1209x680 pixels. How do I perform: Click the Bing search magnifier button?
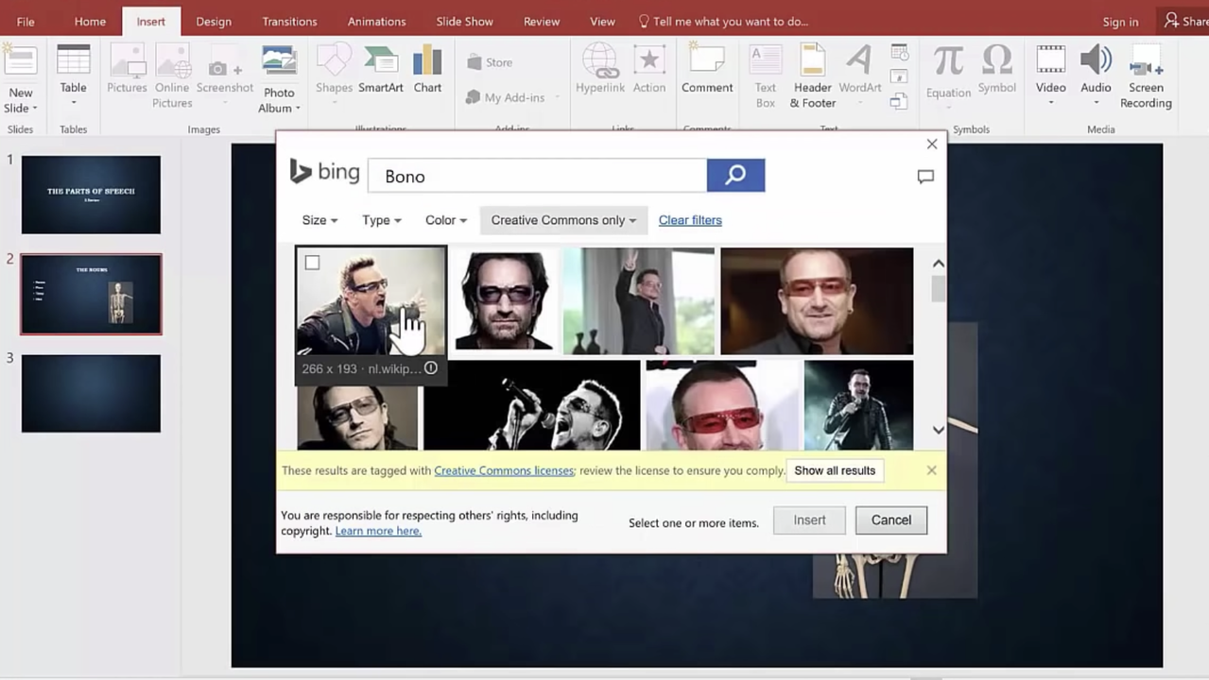[x=734, y=175]
